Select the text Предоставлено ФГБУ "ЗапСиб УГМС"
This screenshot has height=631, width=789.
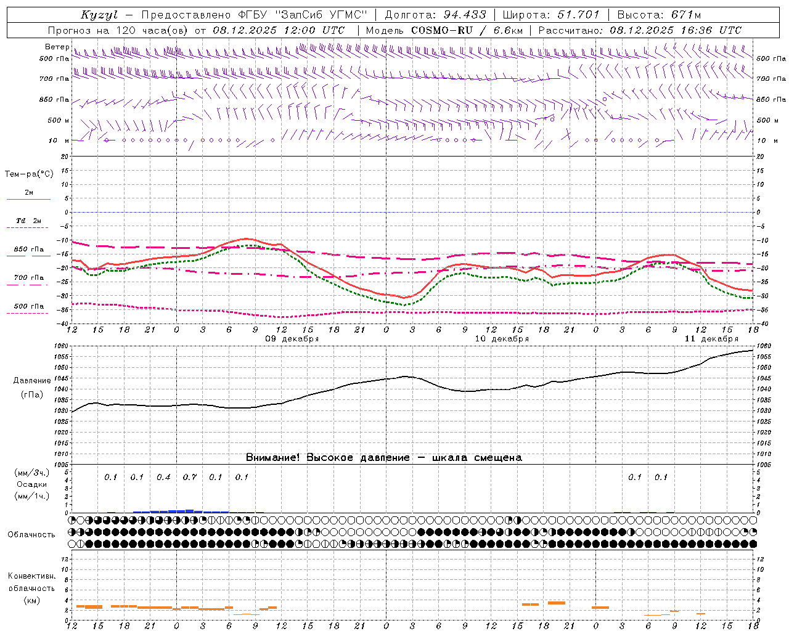(x=254, y=15)
